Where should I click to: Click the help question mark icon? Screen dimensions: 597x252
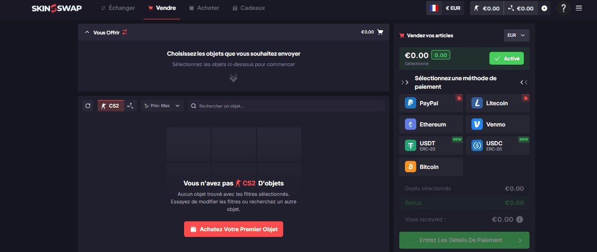pos(563,8)
